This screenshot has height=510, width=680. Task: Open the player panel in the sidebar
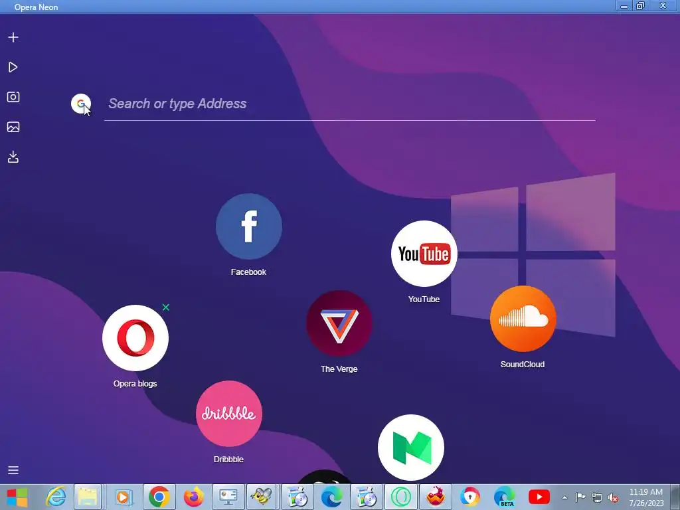pos(13,67)
